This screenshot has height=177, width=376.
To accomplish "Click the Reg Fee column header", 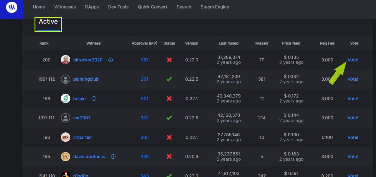I will [327, 43].
